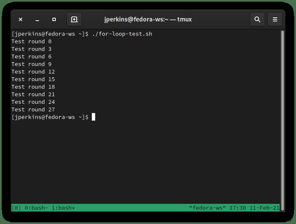Click the line "Test round 0"
This screenshot has width=296, height=224.
[31, 42]
